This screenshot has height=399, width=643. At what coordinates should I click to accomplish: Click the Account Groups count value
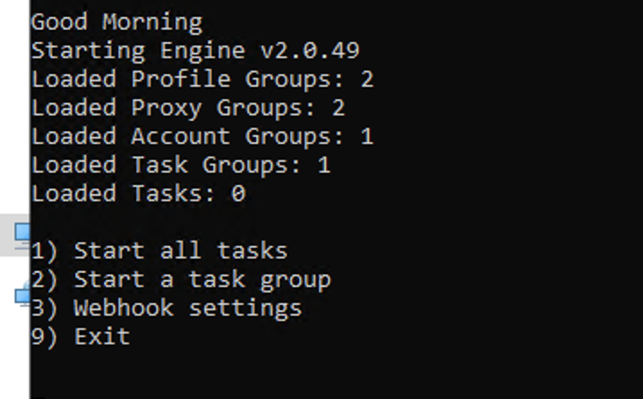pyautogui.click(x=366, y=136)
